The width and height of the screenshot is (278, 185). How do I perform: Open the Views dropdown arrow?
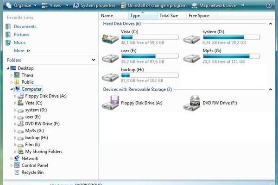click(x=67, y=6)
